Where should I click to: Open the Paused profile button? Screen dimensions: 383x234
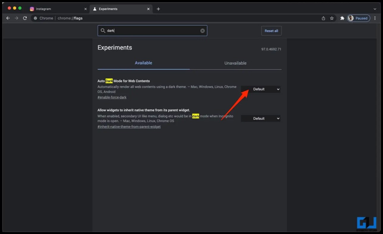[x=359, y=18]
